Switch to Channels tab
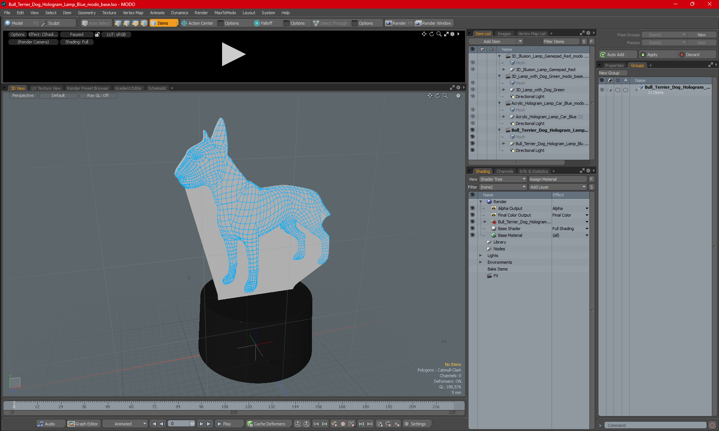 point(505,171)
